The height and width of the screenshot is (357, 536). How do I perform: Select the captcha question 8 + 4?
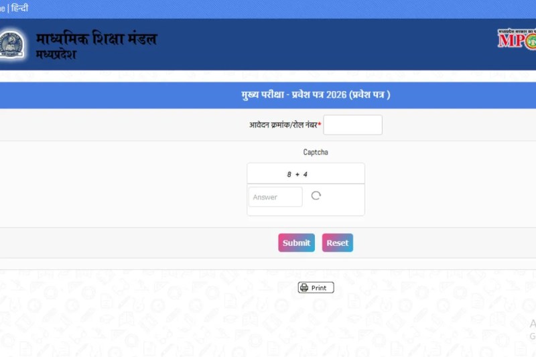(297, 174)
